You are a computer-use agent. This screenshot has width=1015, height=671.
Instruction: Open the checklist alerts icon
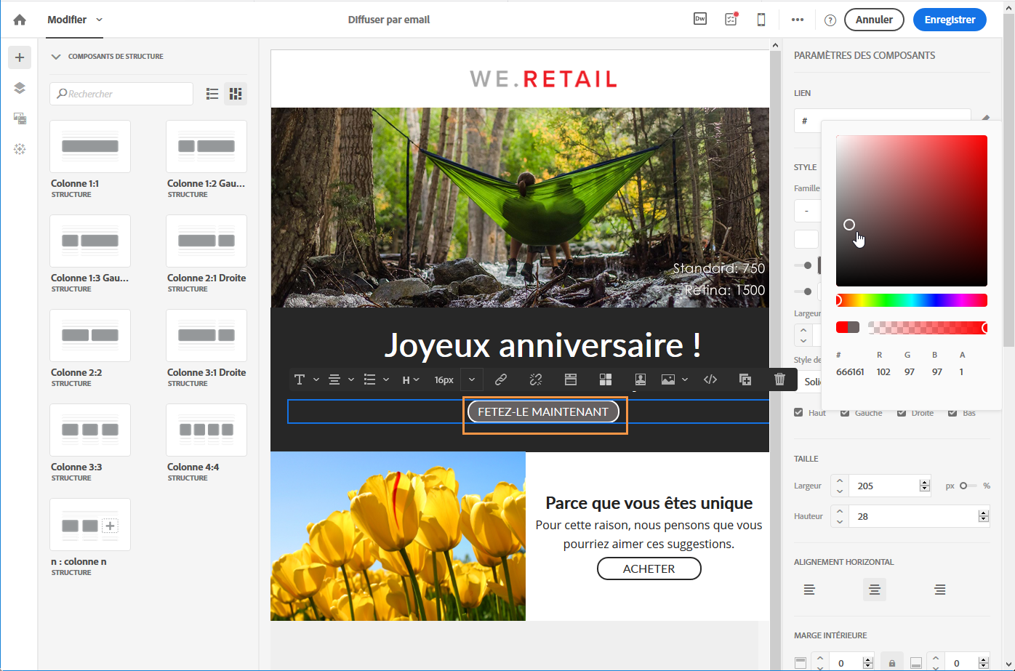[x=731, y=20]
